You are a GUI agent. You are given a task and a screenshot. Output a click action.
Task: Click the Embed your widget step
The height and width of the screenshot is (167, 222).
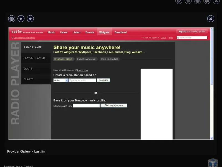pos(86,59)
